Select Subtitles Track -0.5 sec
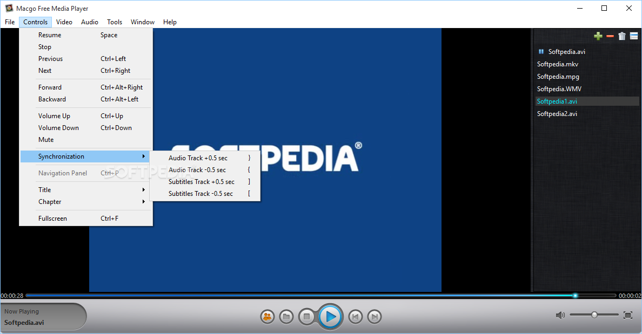642x334 pixels. point(205,193)
